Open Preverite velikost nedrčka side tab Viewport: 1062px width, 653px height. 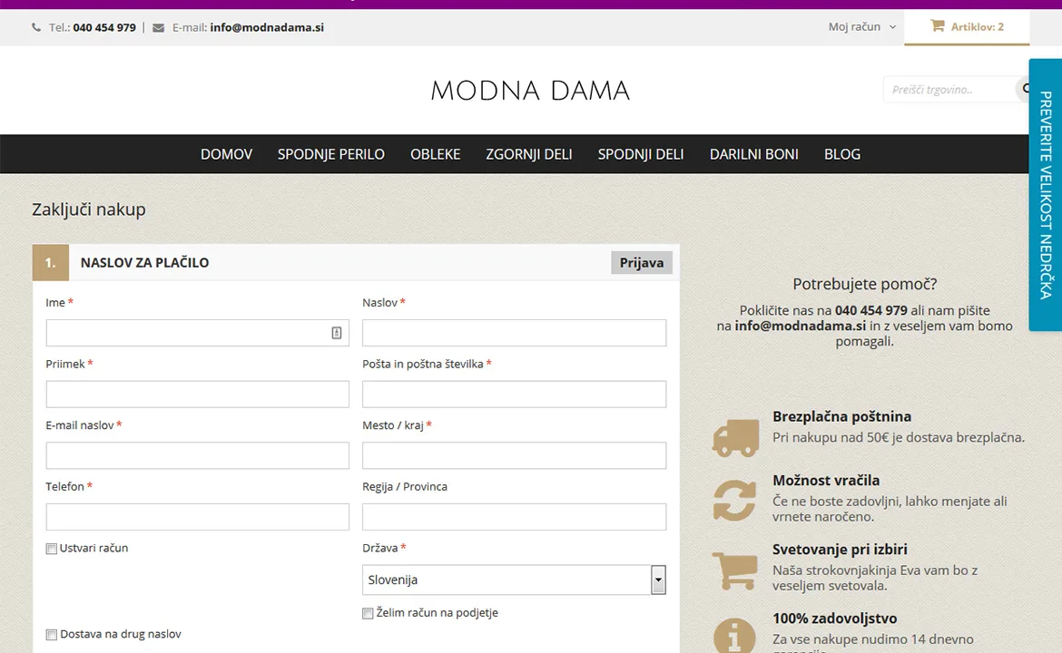(x=1045, y=195)
